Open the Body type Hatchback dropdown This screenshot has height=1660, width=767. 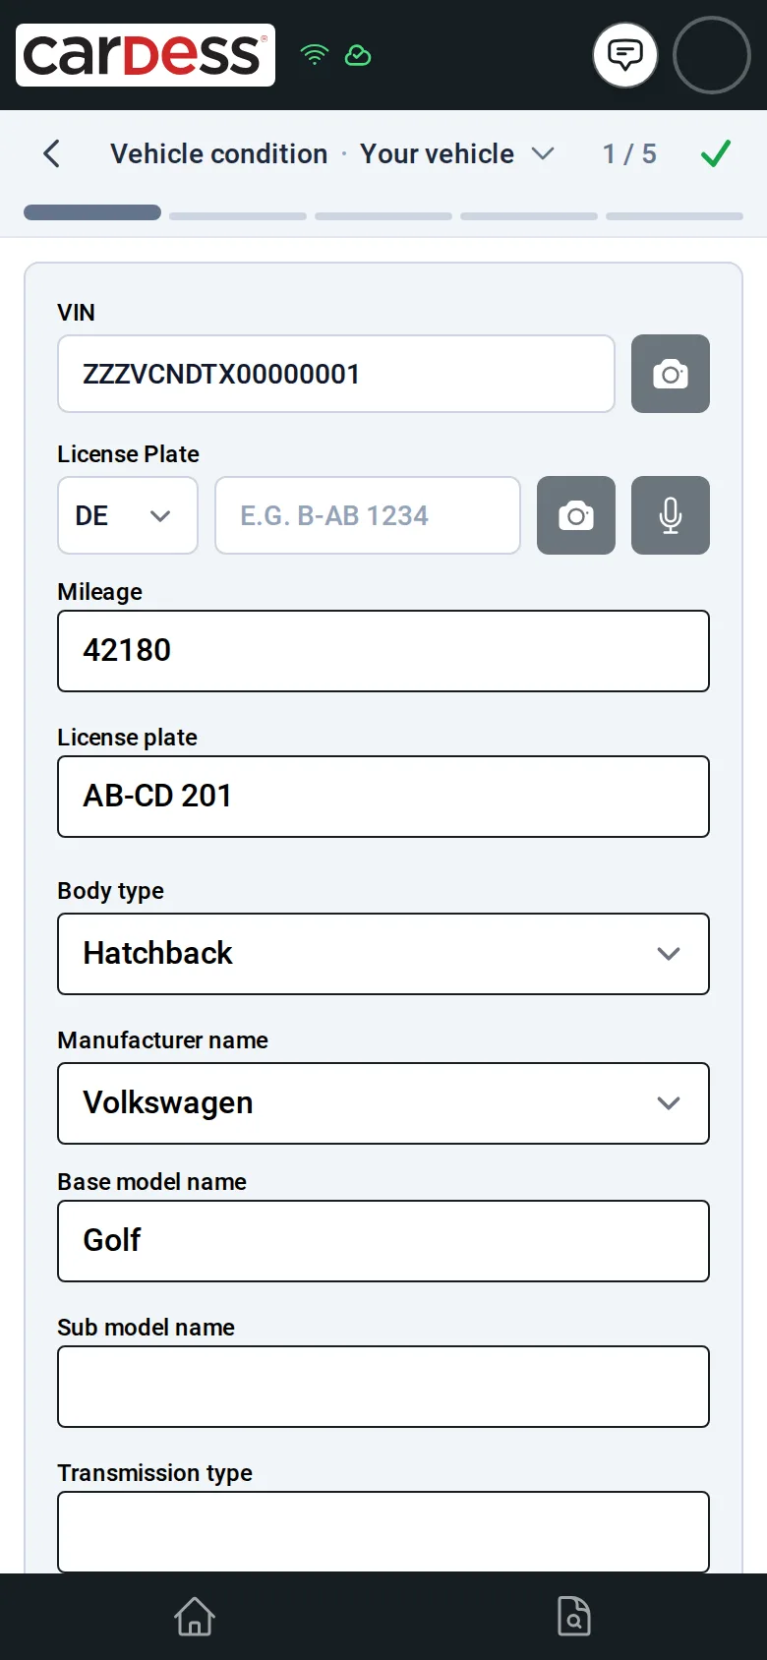tap(383, 954)
